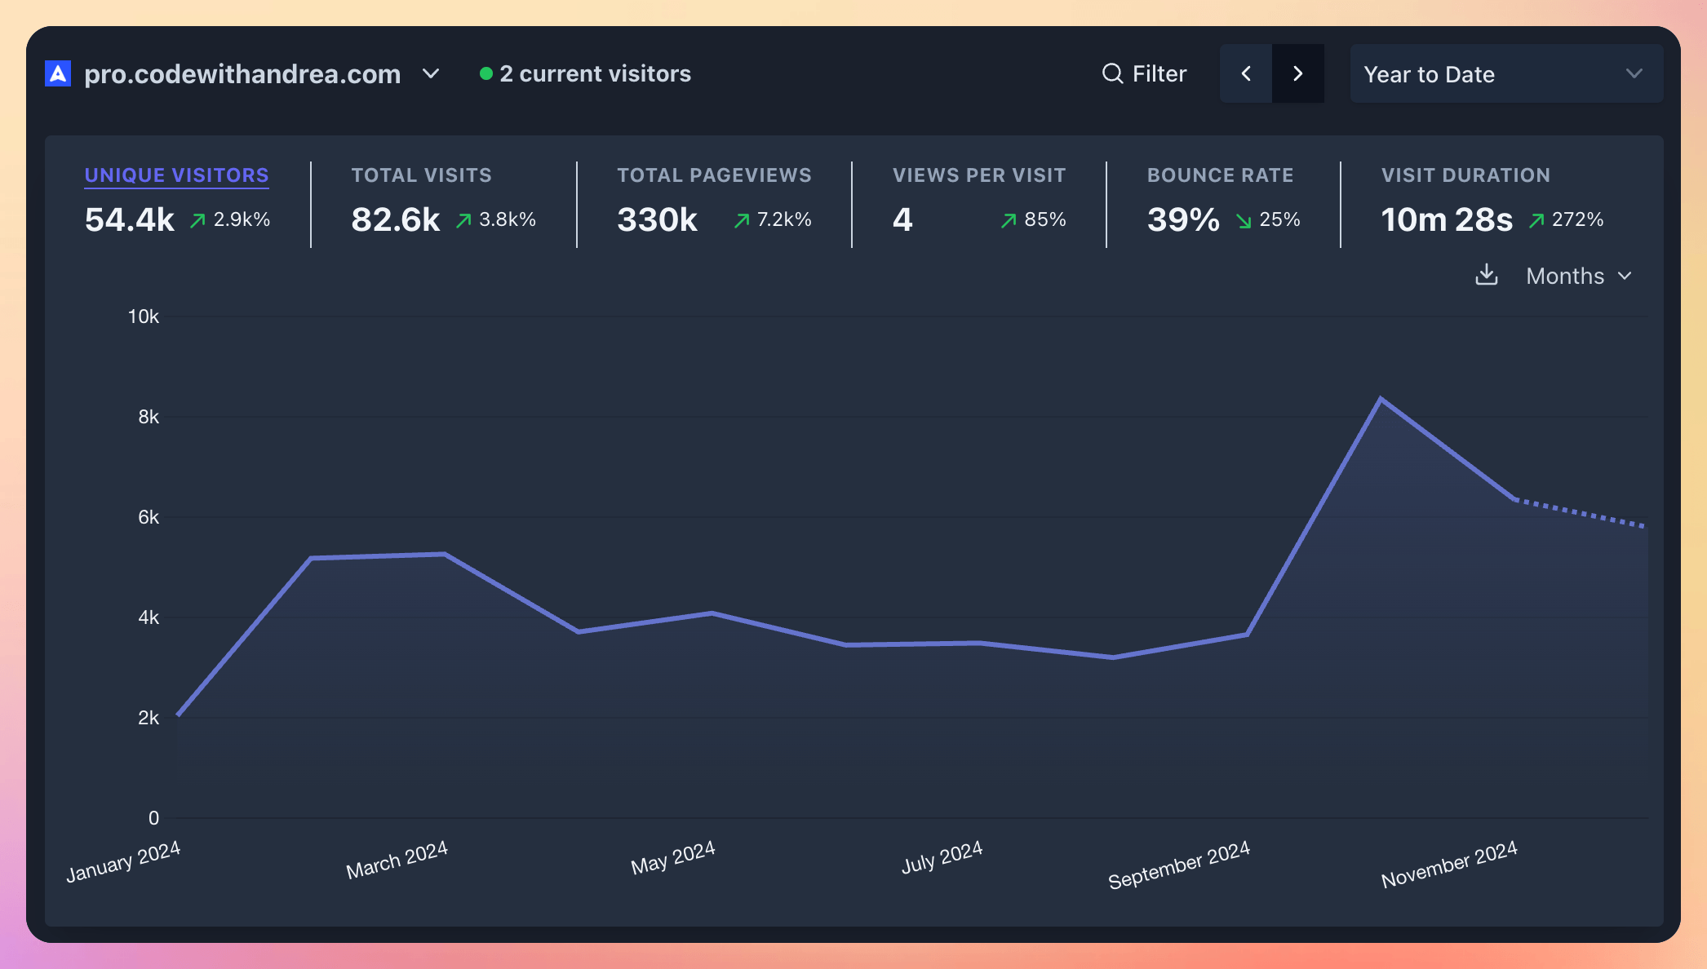Screen dimensions: 1707x969
Task: Expand the site selector chevron
Action: click(431, 73)
